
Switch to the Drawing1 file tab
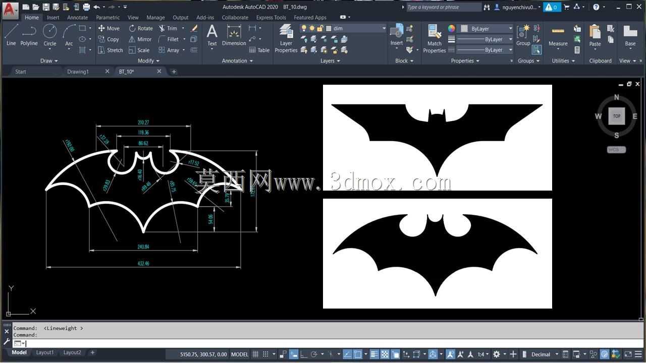click(78, 72)
